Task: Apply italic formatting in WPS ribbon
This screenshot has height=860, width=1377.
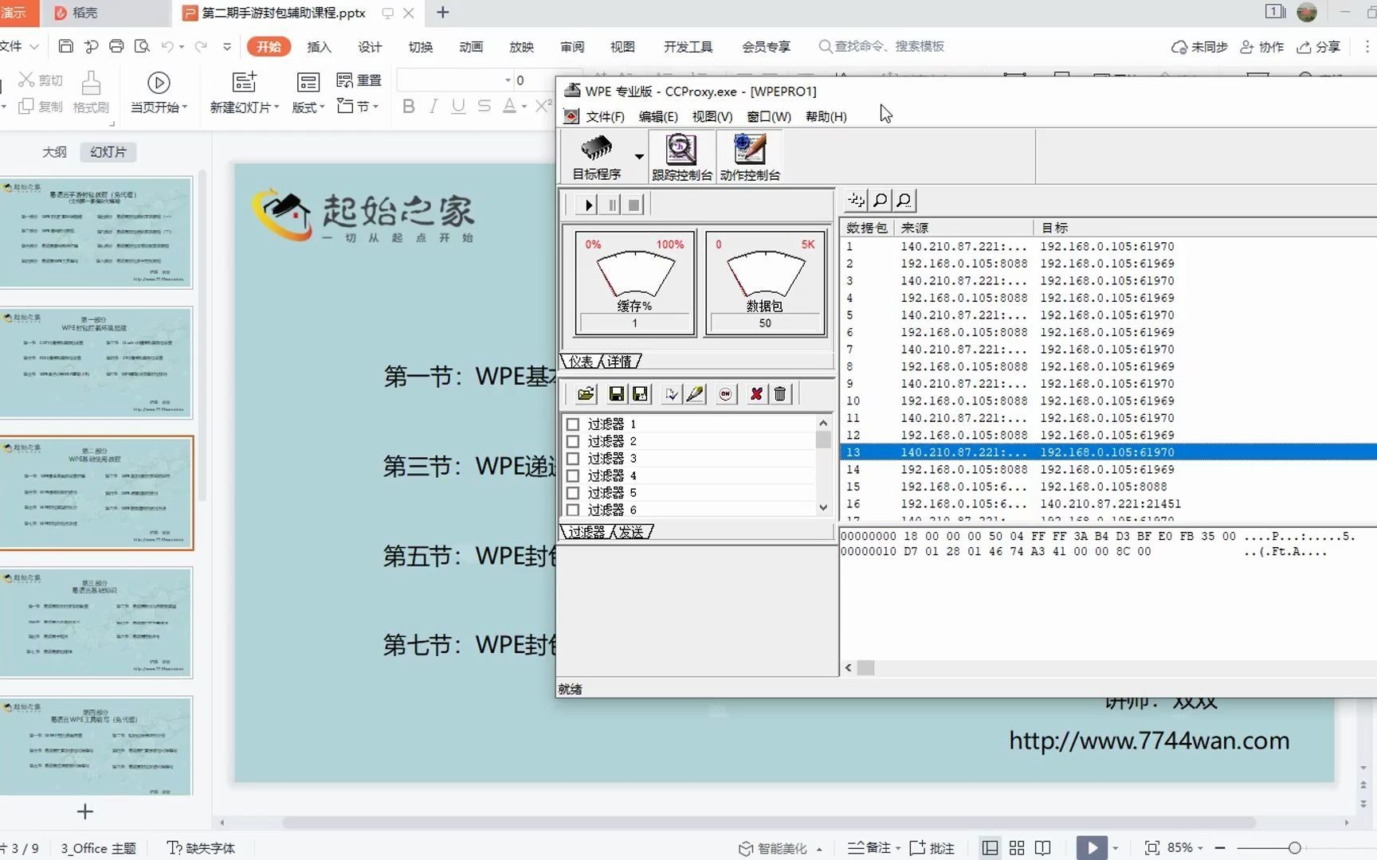Action: coord(433,106)
